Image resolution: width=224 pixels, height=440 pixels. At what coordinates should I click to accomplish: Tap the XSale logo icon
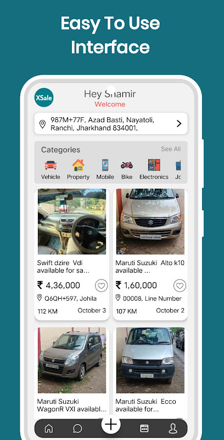point(44,97)
